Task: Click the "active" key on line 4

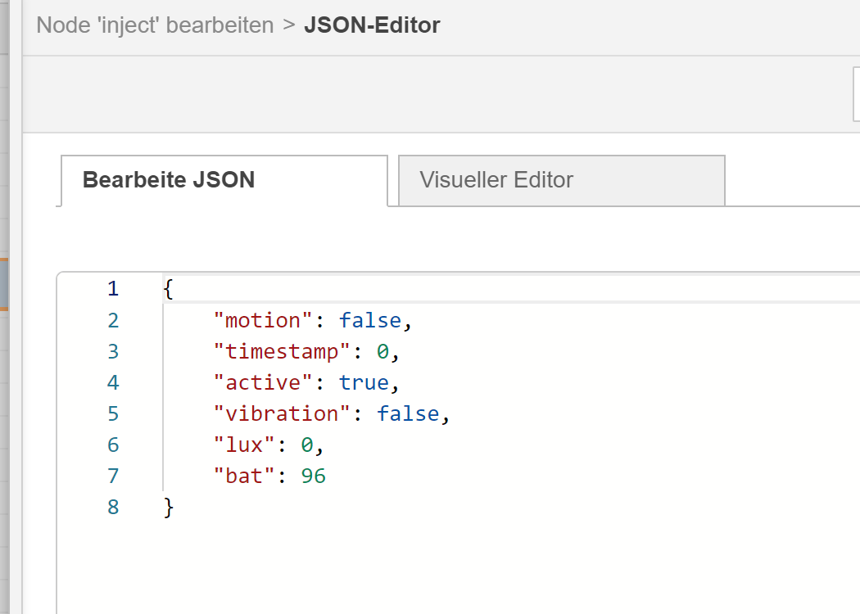Action: point(263,383)
